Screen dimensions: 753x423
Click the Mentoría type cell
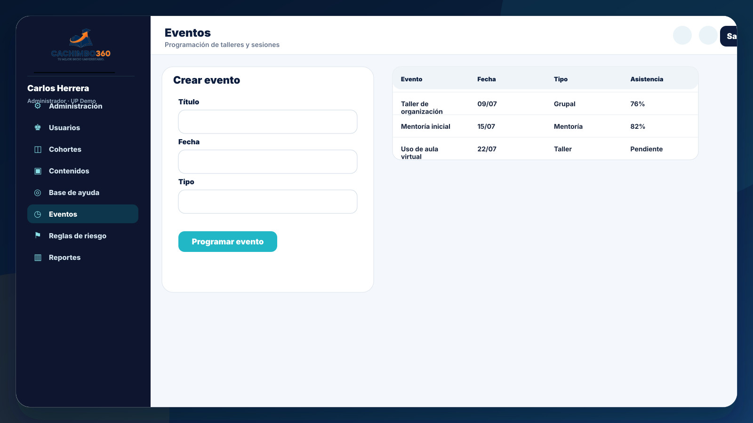(568, 126)
